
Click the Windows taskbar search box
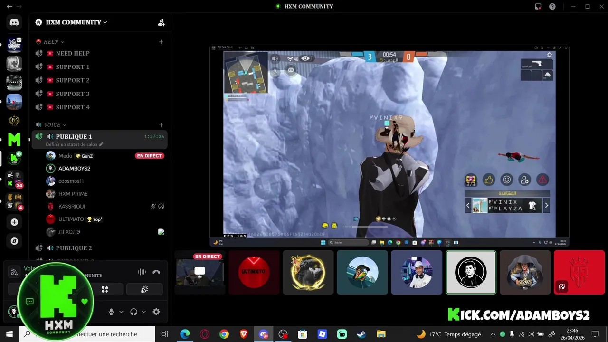pos(88,334)
